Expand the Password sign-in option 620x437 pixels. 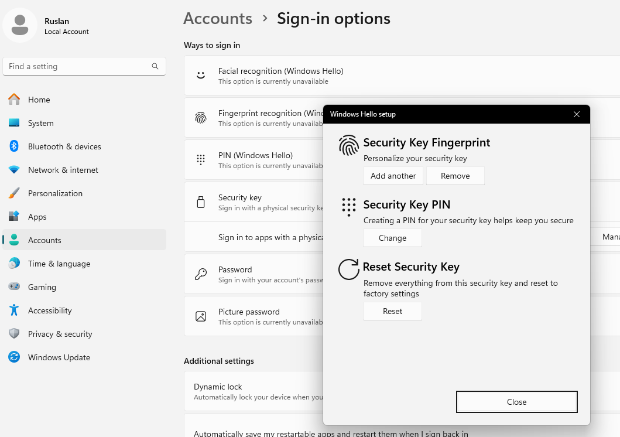click(258, 274)
